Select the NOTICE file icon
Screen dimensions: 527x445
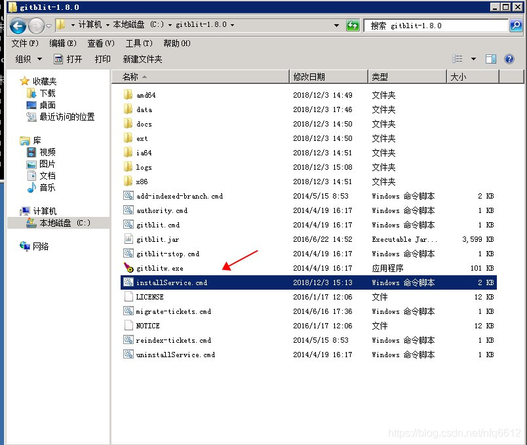coord(128,325)
